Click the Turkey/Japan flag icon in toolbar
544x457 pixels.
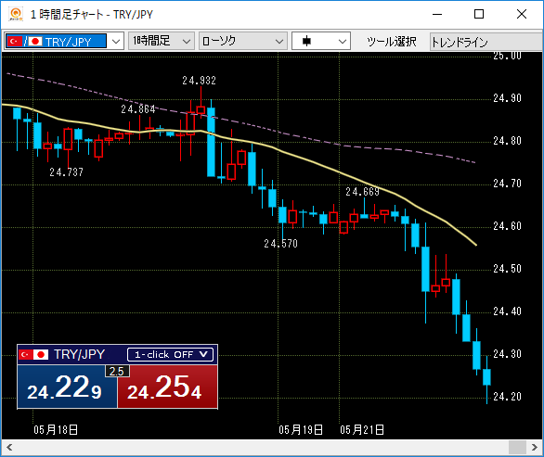pos(25,42)
